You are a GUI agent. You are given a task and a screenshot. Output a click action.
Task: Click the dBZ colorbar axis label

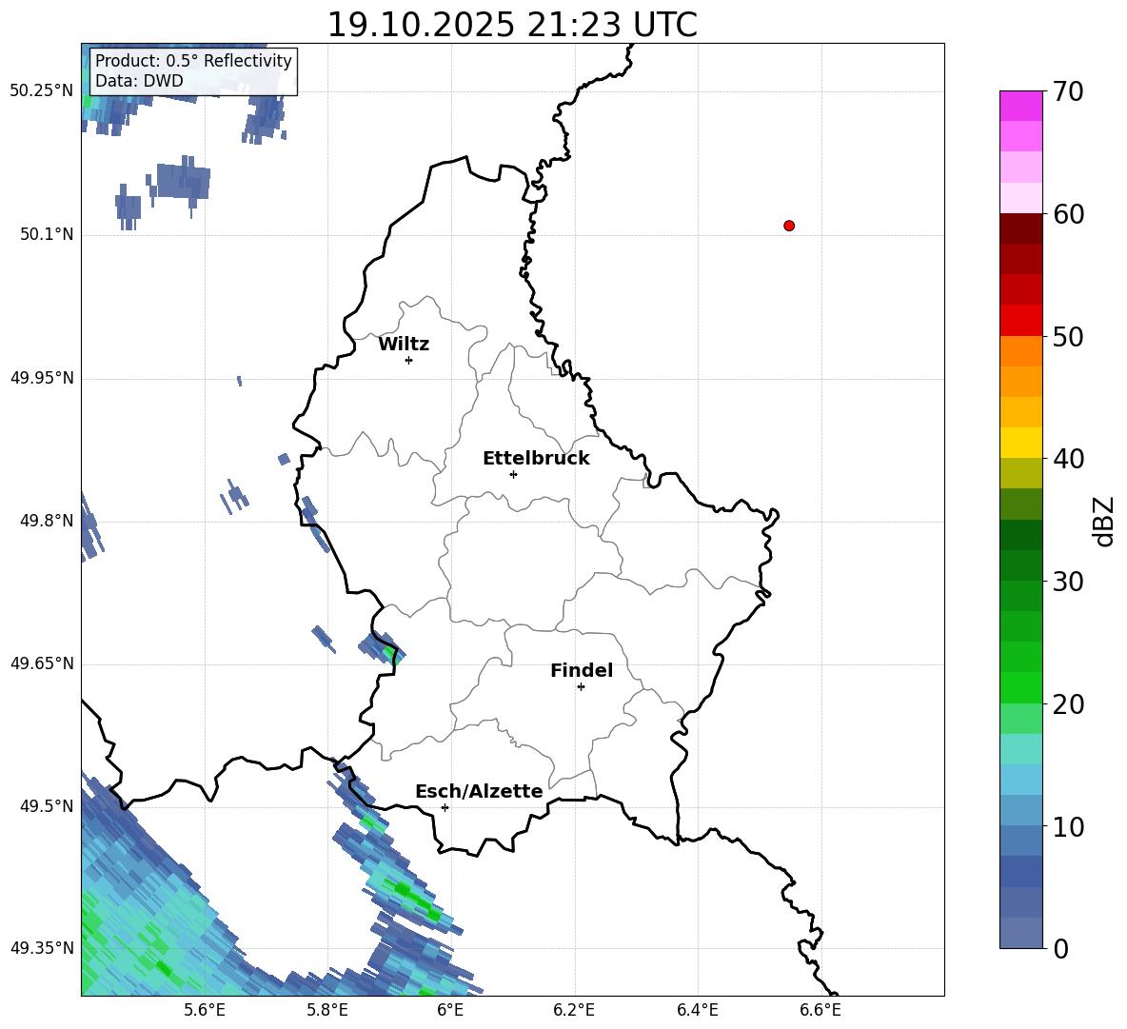pos(1103,522)
